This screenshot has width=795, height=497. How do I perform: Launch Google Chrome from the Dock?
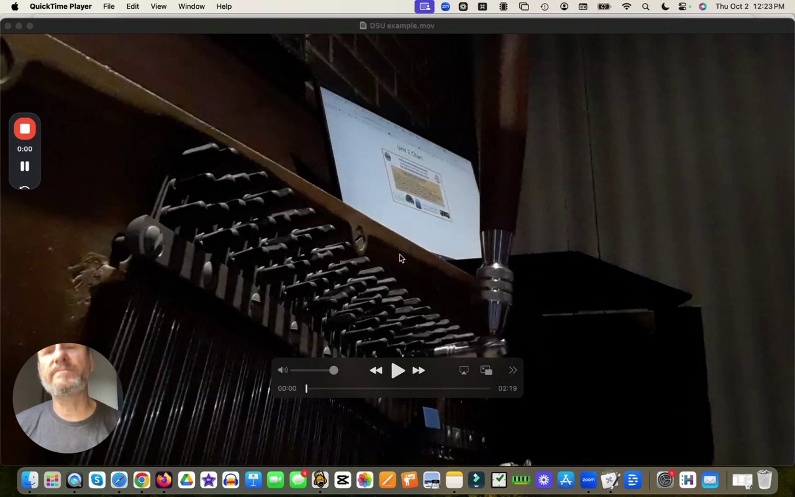(x=142, y=480)
